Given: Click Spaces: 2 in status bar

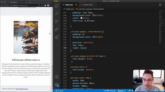Looking at the screenshot, I should pyautogui.click(x=121, y=91).
